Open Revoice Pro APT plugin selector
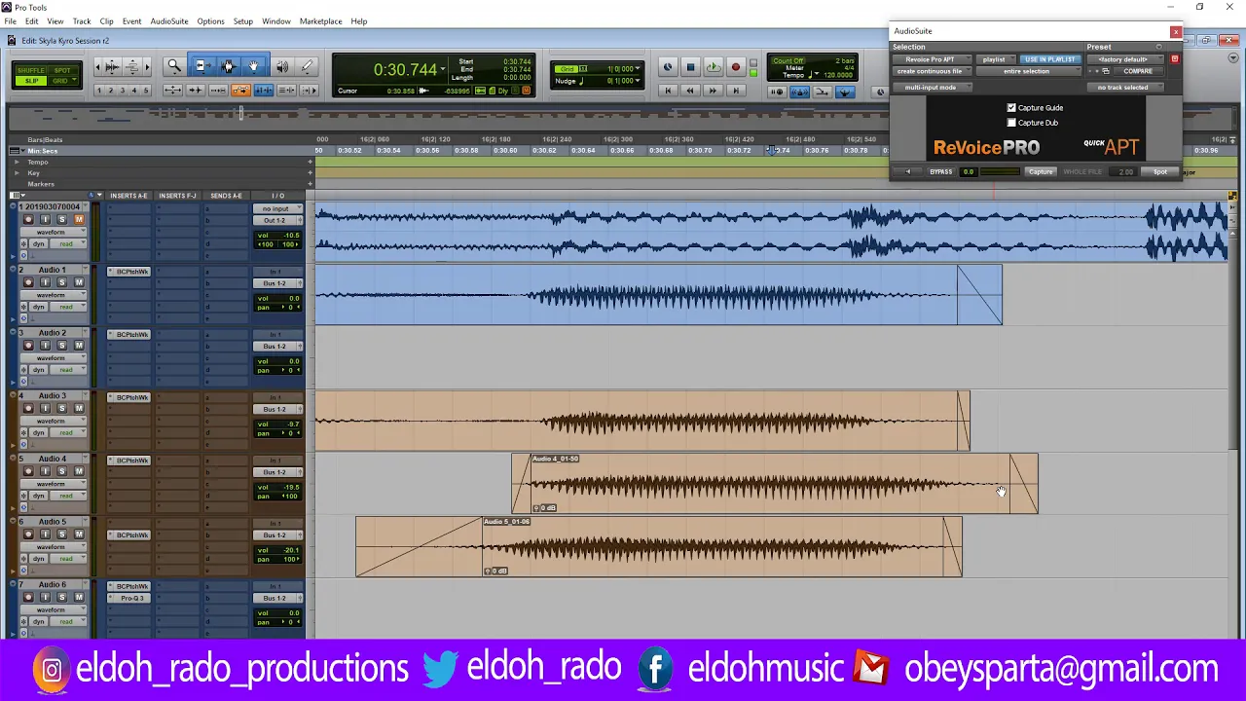 point(932,59)
